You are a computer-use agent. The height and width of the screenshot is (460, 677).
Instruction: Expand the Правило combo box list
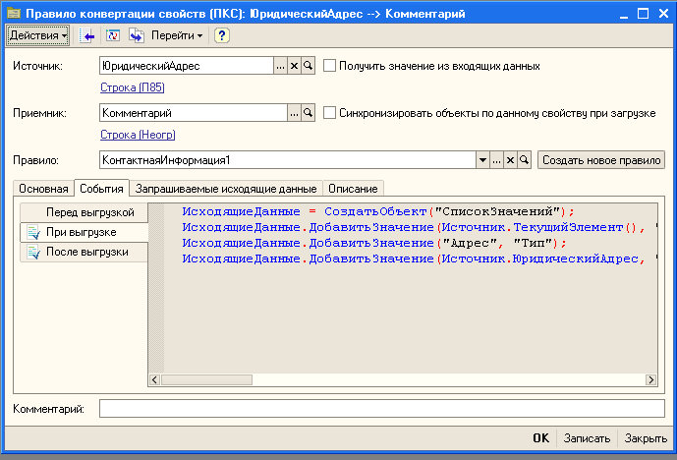pyautogui.click(x=482, y=160)
